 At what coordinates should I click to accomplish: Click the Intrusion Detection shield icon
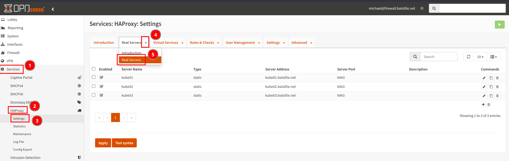(79, 158)
